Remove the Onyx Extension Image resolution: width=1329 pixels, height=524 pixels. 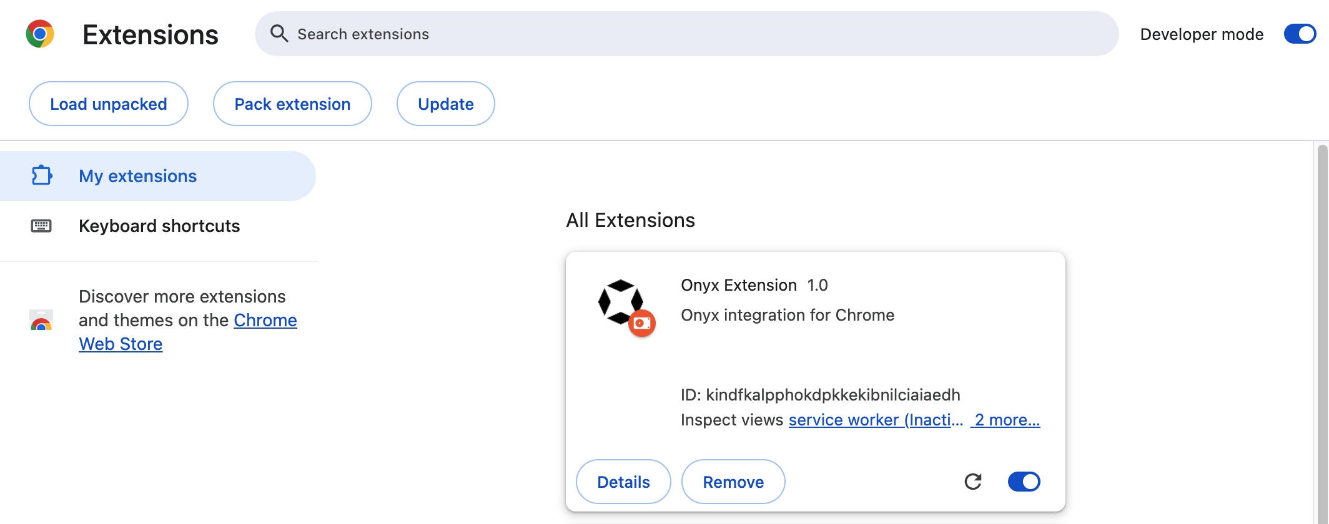coord(733,482)
